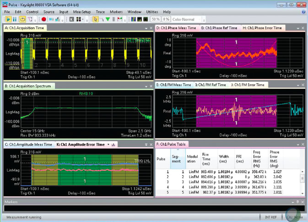Viewport: 308px width, 222px height.
Task: Click the red M marker icon
Action: point(120,19)
